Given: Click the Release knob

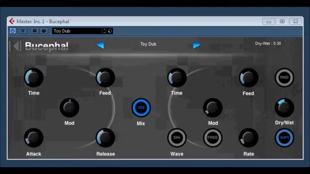Looking at the screenshot, I should (x=105, y=138).
